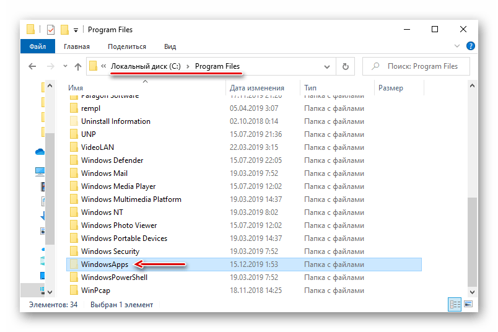Open the Файл menu
This screenshot has width=498, height=332.
pos(38,46)
